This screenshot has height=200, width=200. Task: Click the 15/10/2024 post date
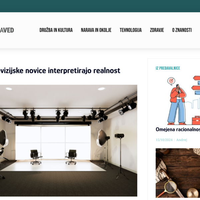[x=164, y=140]
